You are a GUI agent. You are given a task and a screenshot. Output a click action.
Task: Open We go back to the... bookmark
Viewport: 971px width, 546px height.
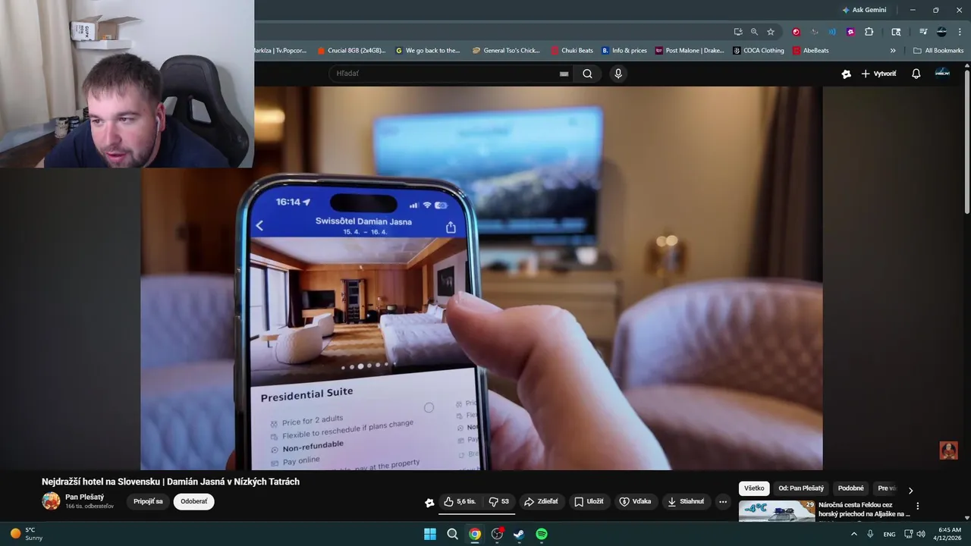click(x=427, y=51)
